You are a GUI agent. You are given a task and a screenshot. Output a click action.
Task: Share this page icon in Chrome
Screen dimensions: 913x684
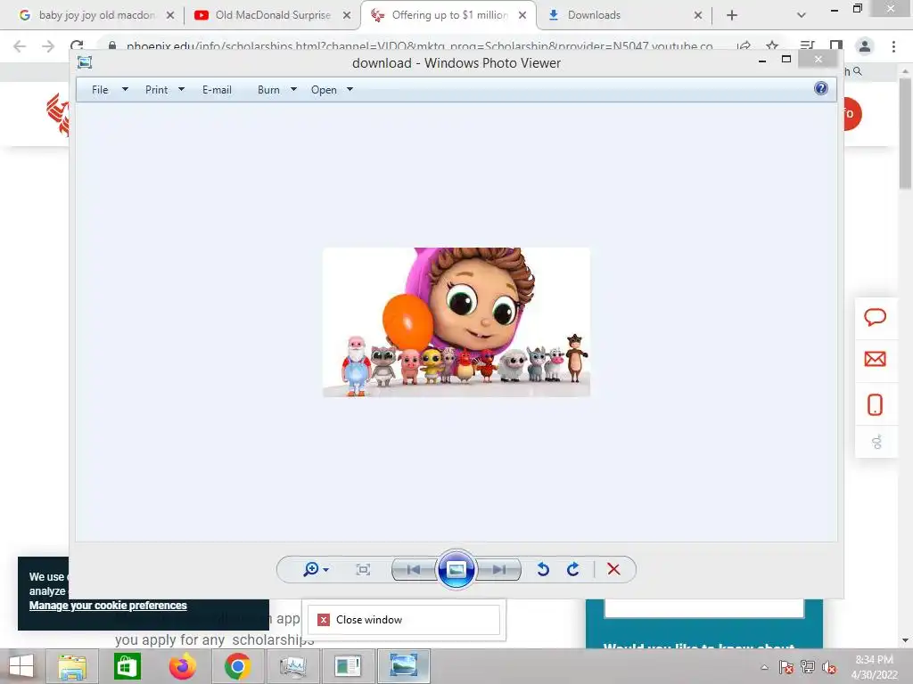pos(744,46)
